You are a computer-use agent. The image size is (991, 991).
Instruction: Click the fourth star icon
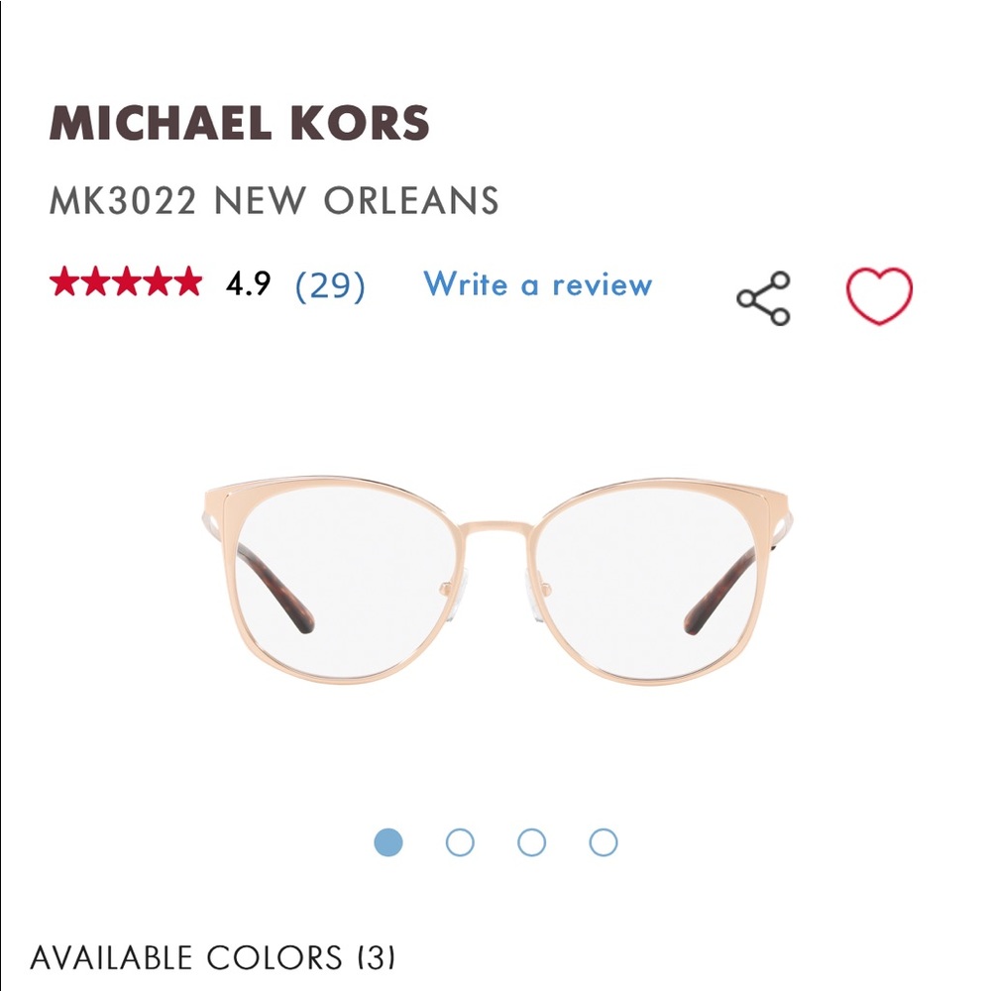(159, 287)
